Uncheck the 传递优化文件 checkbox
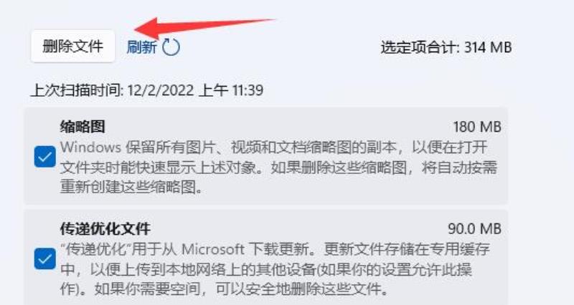Screen dimensions: 574x305 [x=45, y=258]
